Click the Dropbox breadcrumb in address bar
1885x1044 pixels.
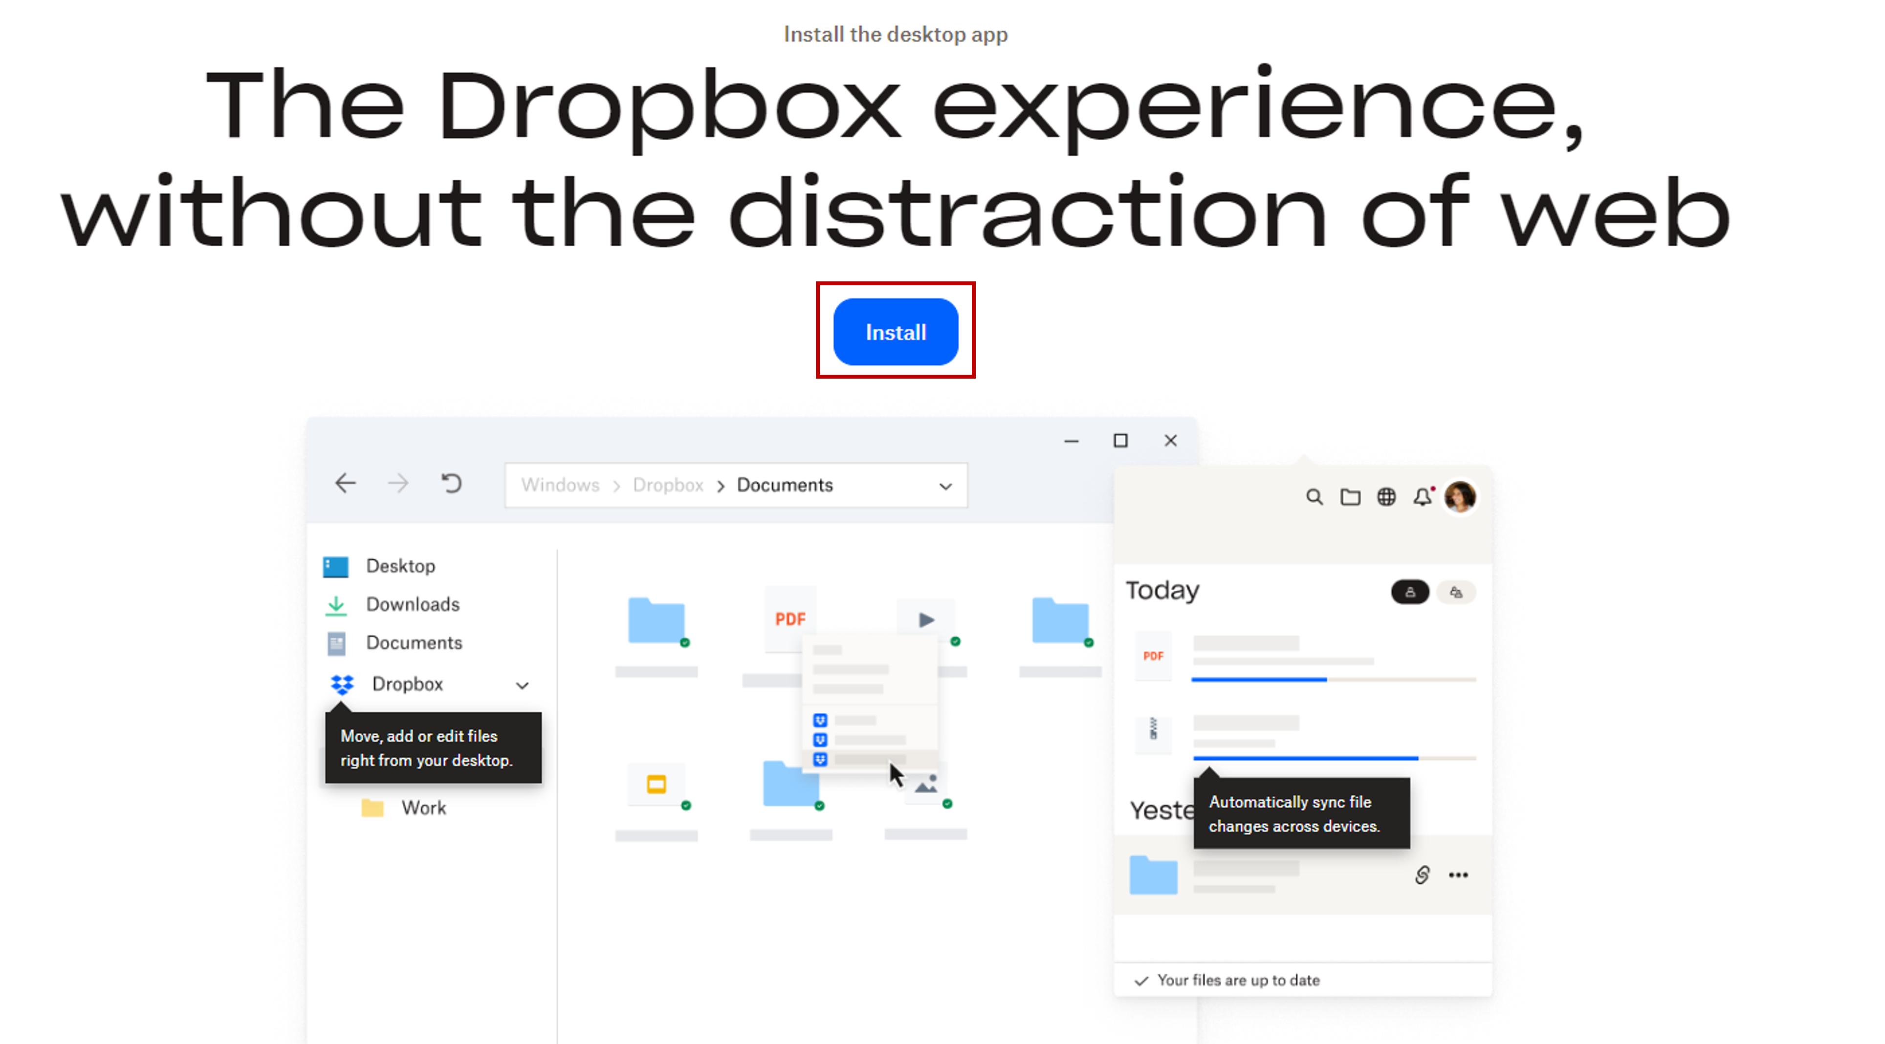(667, 485)
